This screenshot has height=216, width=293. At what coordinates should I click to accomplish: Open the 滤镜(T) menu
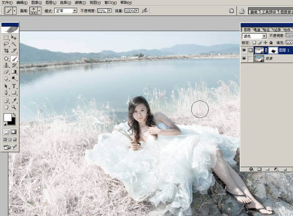80,3
